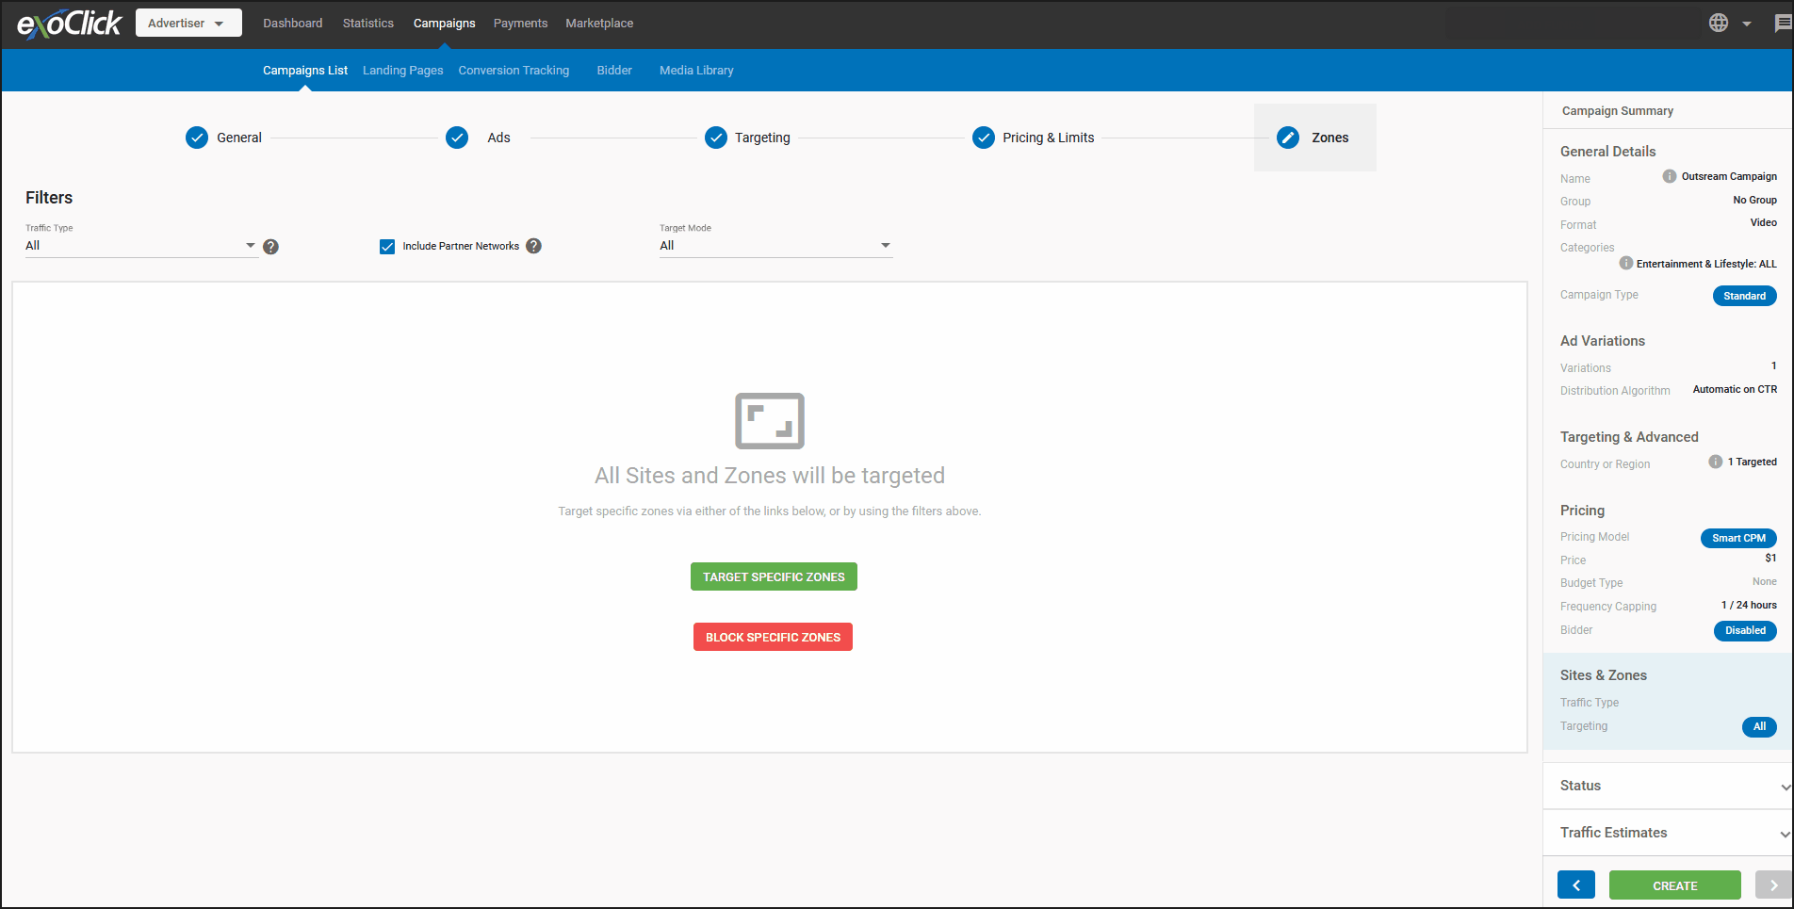
Task: Click the Targeting & Advanced heading
Action: coord(1629,437)
